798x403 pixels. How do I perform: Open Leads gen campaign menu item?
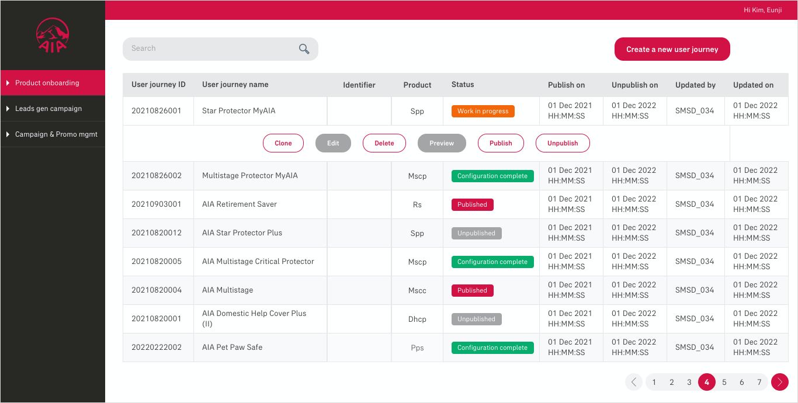(48, 109)
